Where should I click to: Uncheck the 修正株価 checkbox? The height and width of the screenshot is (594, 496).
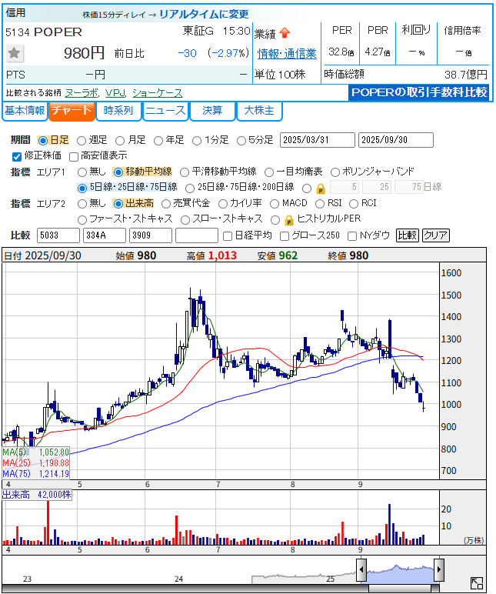tap(18, 156)
